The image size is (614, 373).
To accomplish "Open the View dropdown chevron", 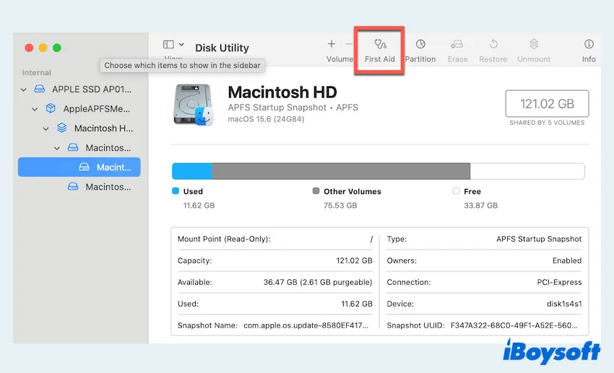I will click(x=181, y=45).
